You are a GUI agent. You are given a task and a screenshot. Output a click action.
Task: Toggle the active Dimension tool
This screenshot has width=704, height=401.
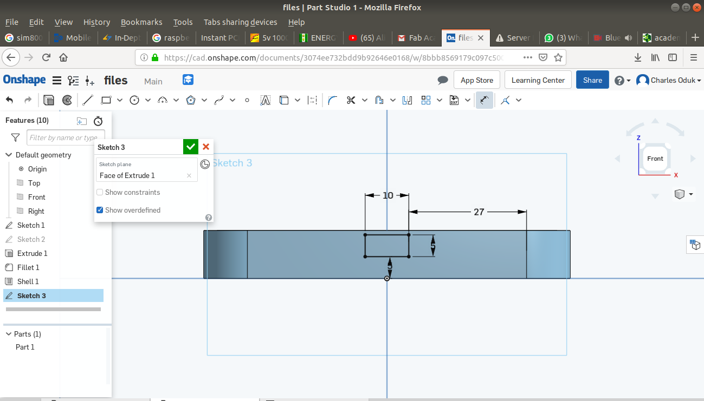pyautogui.click(x=485, y=100)
